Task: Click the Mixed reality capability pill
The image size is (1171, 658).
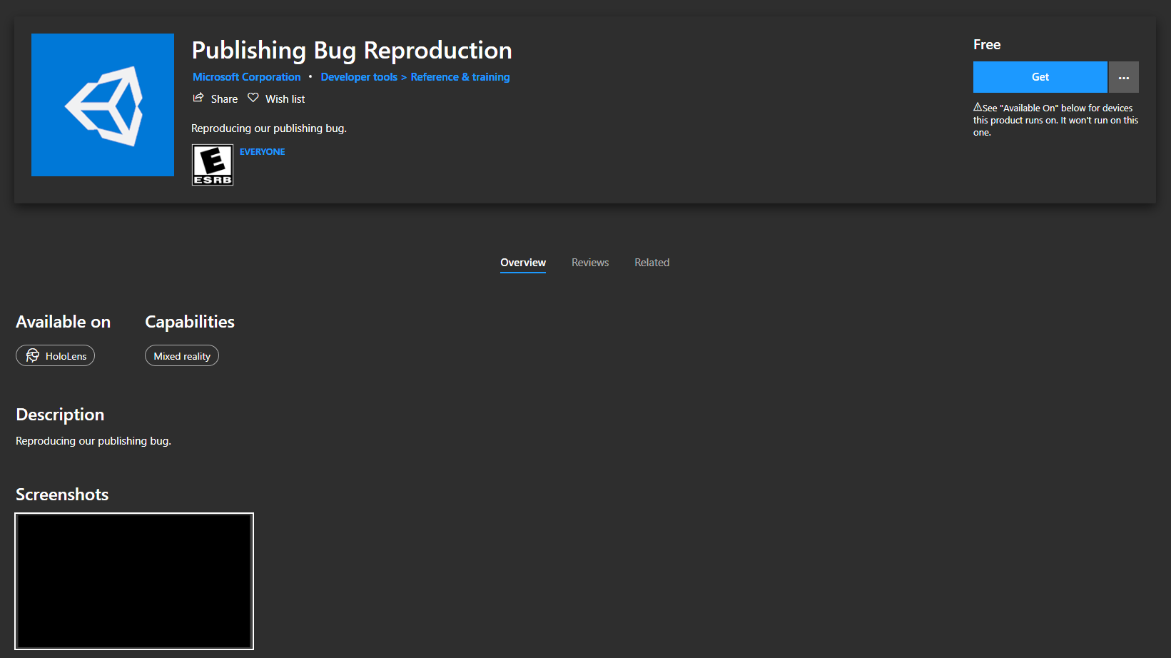Action: 182,355
